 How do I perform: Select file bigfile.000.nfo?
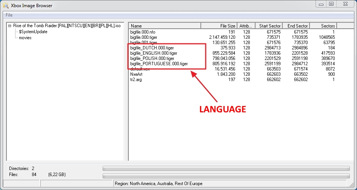pyautogui.click(x=143, y=32)
